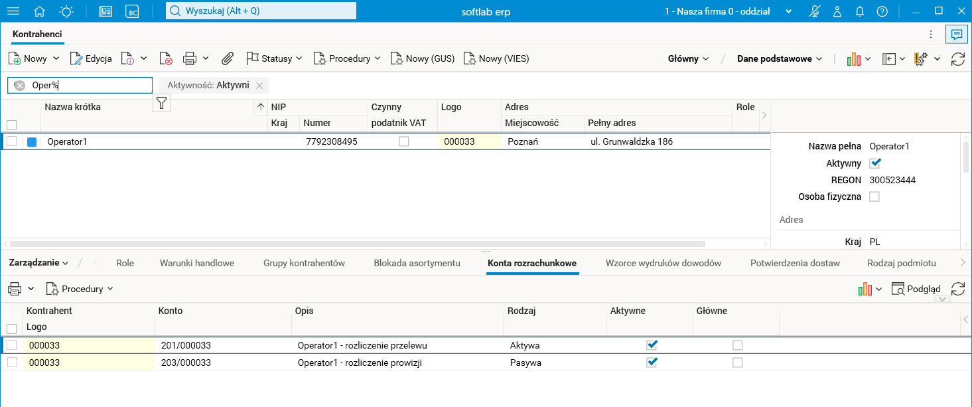Click the notification bell icon
The width and height of the screenshot is (972, 407).
[x=860, y=11]
